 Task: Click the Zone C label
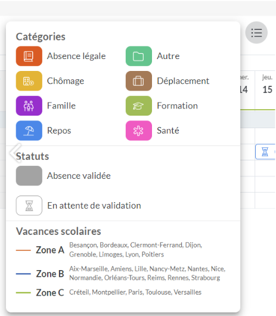50,293
